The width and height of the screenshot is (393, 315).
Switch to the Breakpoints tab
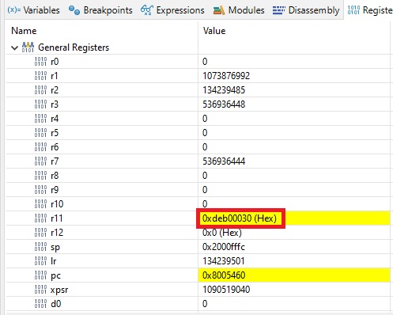100,10
